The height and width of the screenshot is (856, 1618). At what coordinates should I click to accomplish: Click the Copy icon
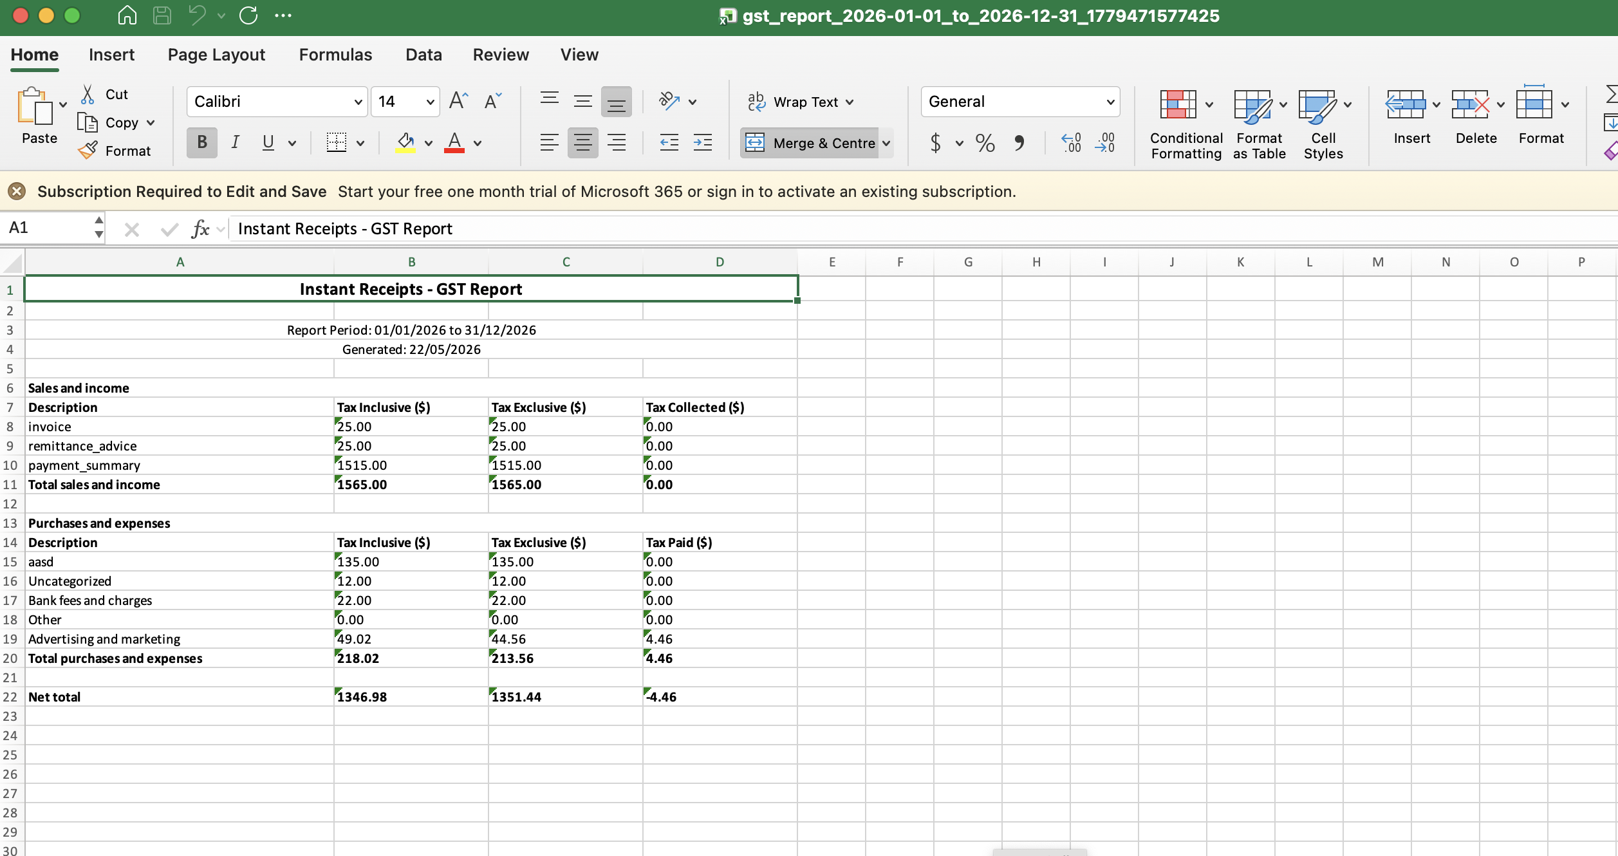point(87,122)
